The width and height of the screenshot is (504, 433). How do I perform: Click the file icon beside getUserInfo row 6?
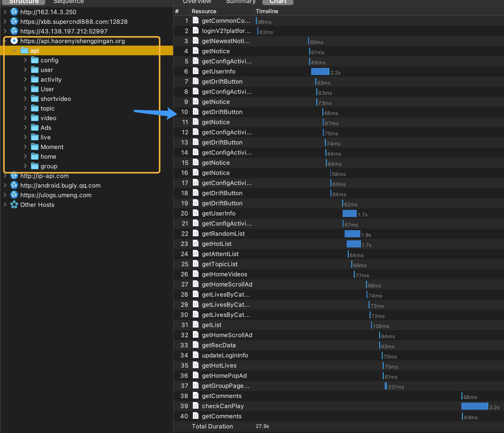195,71
